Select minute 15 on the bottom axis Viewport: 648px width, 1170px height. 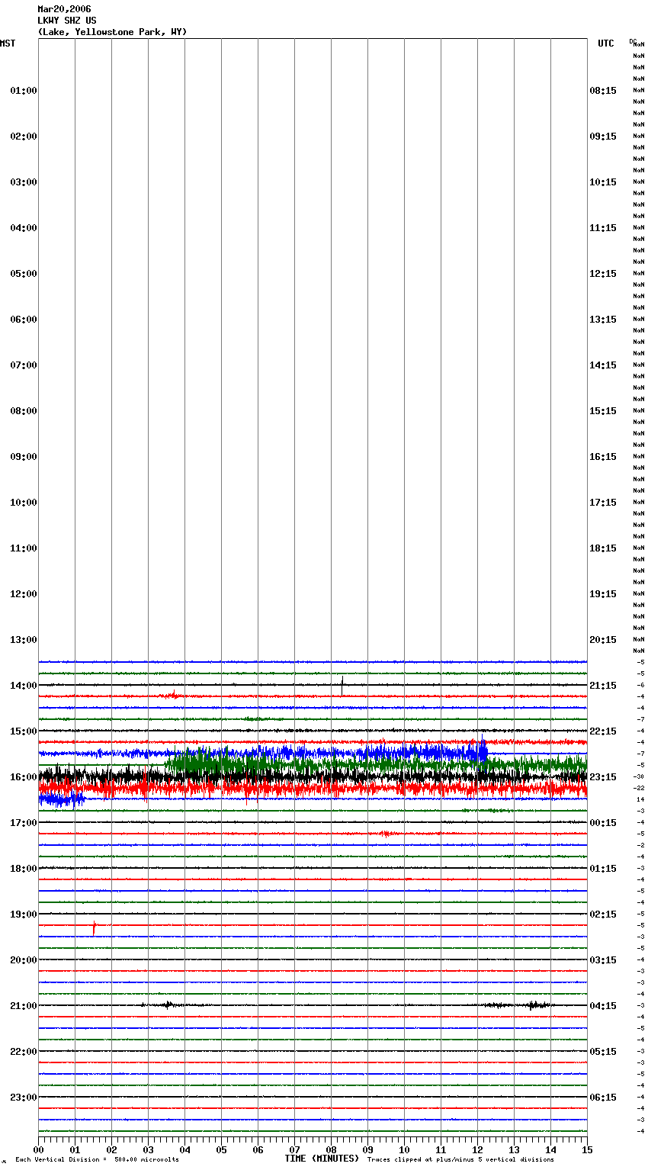pyautogui.click(x=587, y=1149)
